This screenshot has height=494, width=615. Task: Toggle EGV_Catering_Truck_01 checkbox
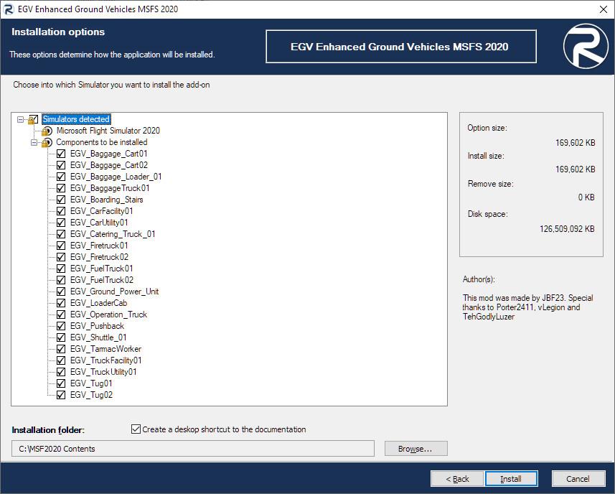[61, 234]
